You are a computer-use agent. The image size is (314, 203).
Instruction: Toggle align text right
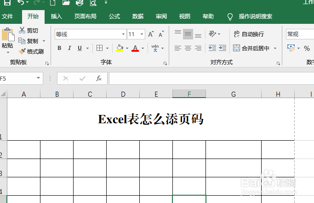coord(198,48)
